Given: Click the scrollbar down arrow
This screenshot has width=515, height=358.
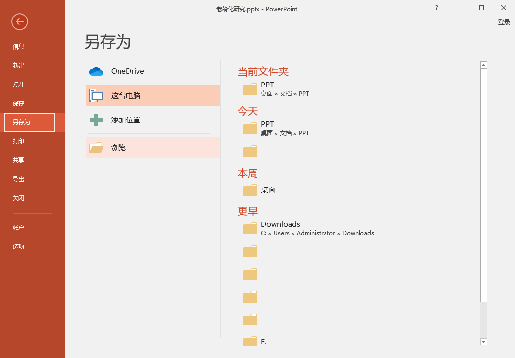Looking at the screenshot, I should [483, 342].
